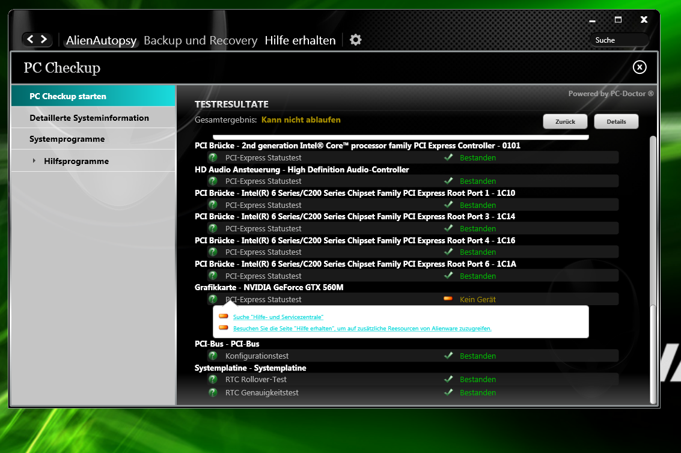Select PCI-Express Statustest row with Kein Gerät
The image size is (681, 453).
412,299
